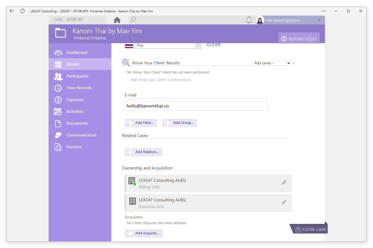The height and width of the screenshot is (248, 373).
Task: Click the Ownership and Acquisition heading
Action: tap(147, 168)
